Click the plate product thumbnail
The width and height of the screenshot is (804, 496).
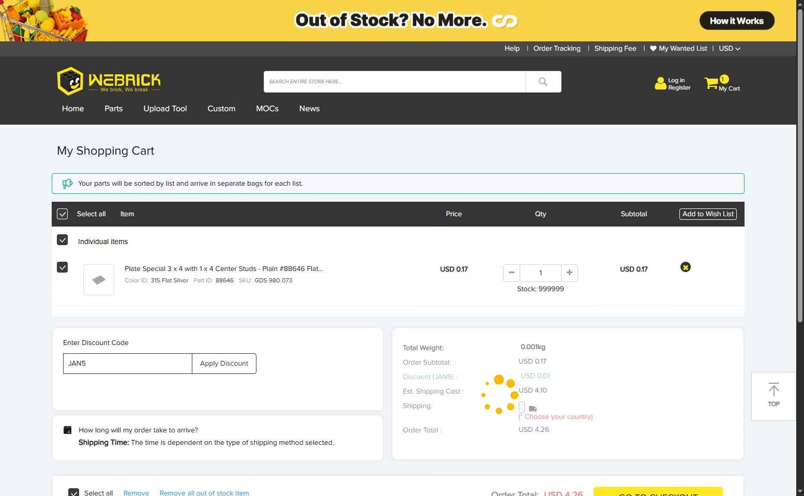coord(99,280)
